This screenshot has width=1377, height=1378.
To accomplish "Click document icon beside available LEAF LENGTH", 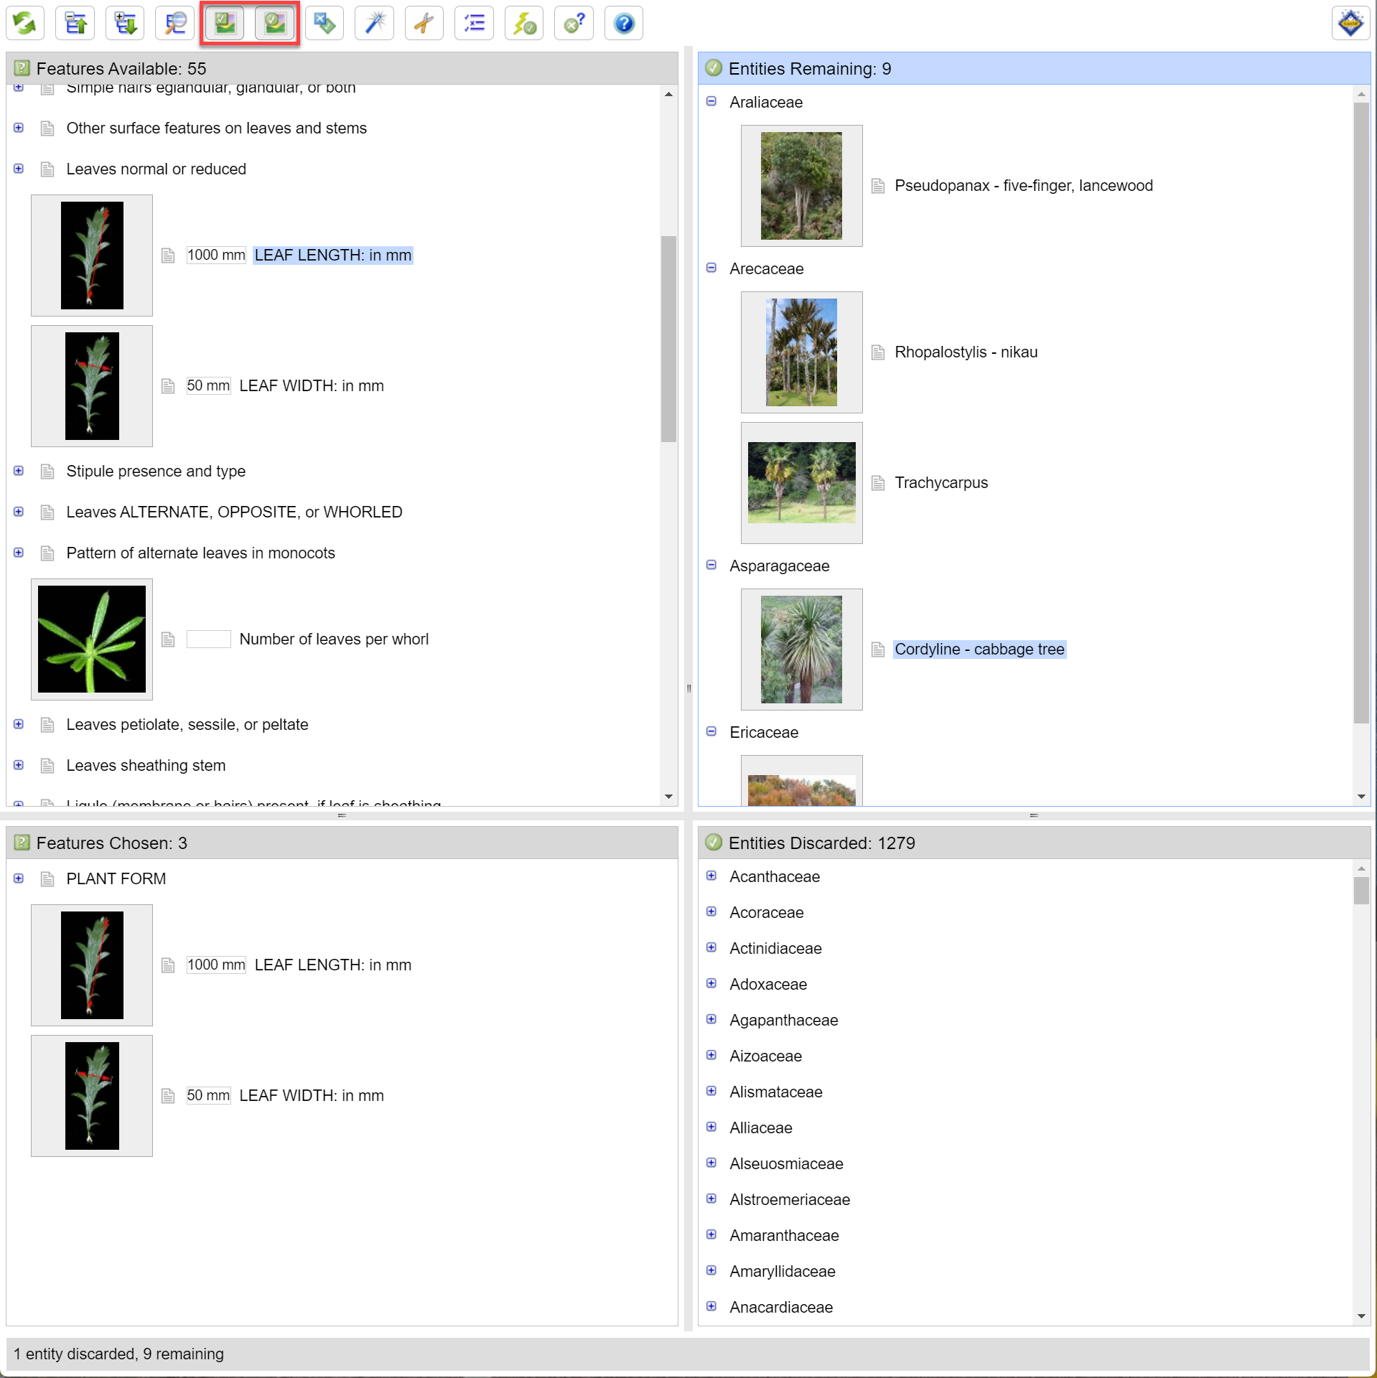I will pos(168,256).
